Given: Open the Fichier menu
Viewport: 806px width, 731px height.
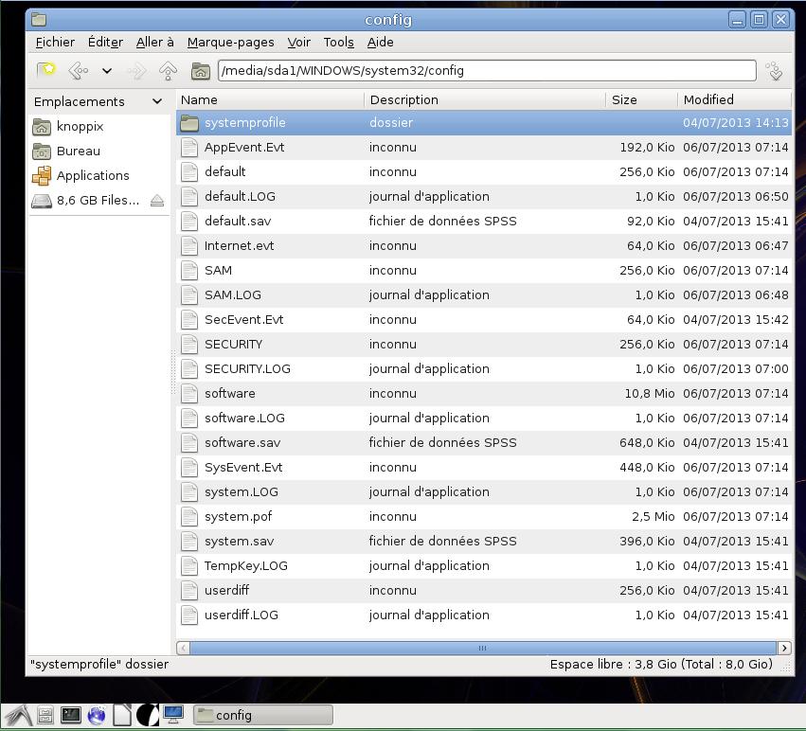Looking at the screenshot, I should pyautogui.click(x=55, y=43).
